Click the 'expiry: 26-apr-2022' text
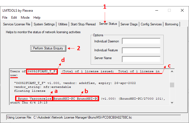Screen dimensions: 189x123 coord(117,83)
